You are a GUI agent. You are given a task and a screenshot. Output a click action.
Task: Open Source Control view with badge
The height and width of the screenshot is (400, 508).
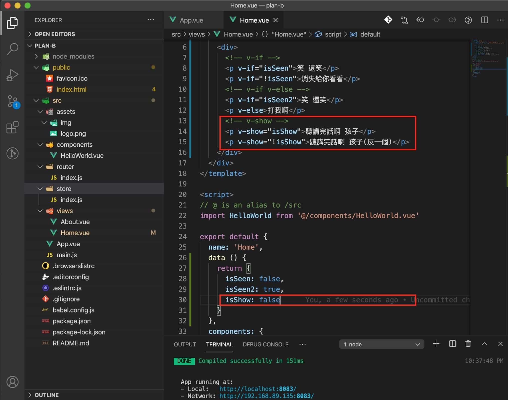coord(12,101)
